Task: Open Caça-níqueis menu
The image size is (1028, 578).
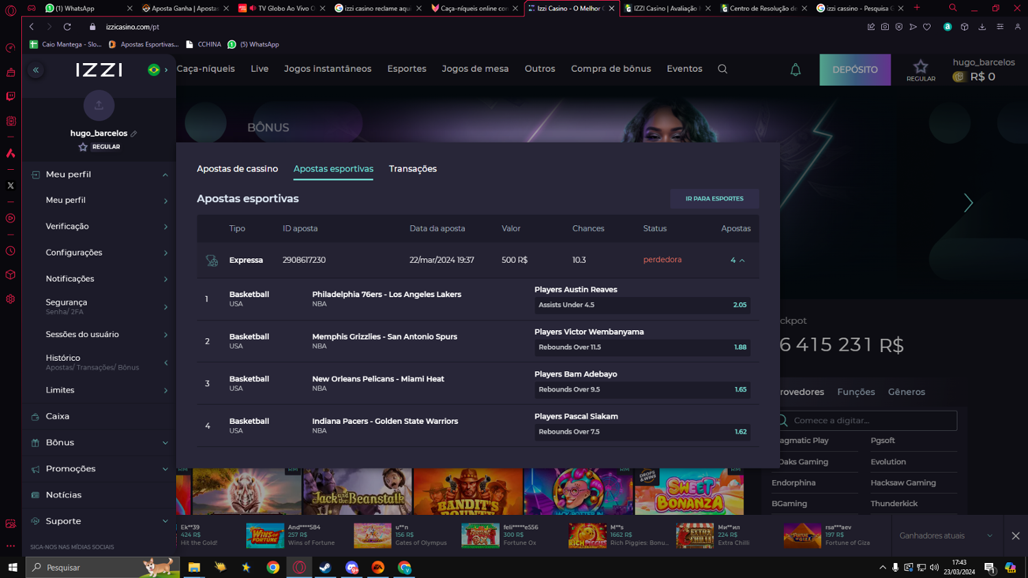Action: (x=206, y=69)
